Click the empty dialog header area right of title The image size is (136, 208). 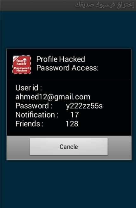(x=115, y=64)
